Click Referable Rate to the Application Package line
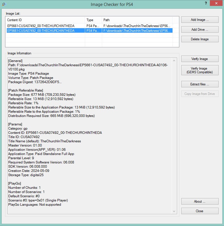Image resolution: width=224 pixels, height=226 pixels. [x=44, y=112]
